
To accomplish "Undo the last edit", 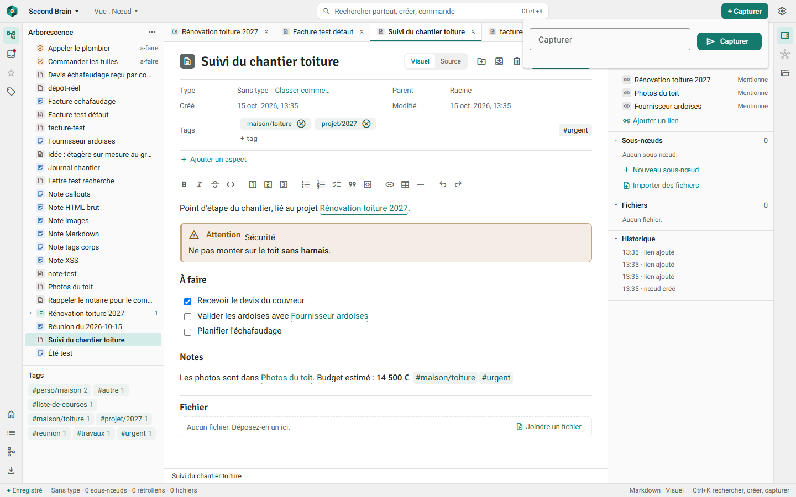I will pos(443,184).
